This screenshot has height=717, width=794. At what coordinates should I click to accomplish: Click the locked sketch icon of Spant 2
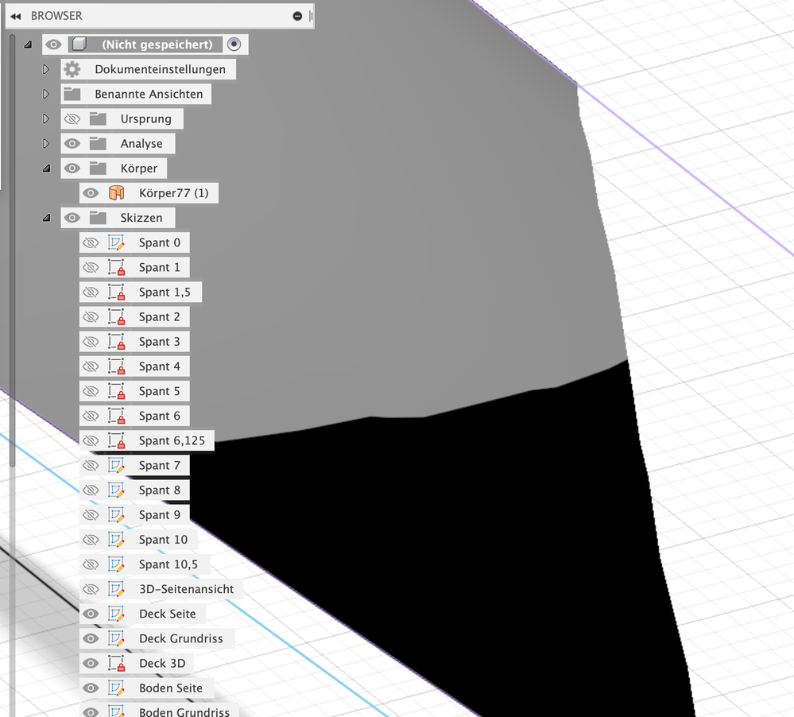tap(117, 317)
